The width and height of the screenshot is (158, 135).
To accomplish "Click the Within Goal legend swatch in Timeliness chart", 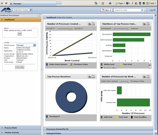I will [x=102, y=64].
